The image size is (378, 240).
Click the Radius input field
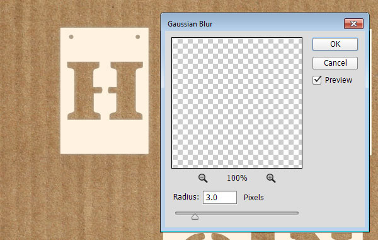[x=220, y=198]
